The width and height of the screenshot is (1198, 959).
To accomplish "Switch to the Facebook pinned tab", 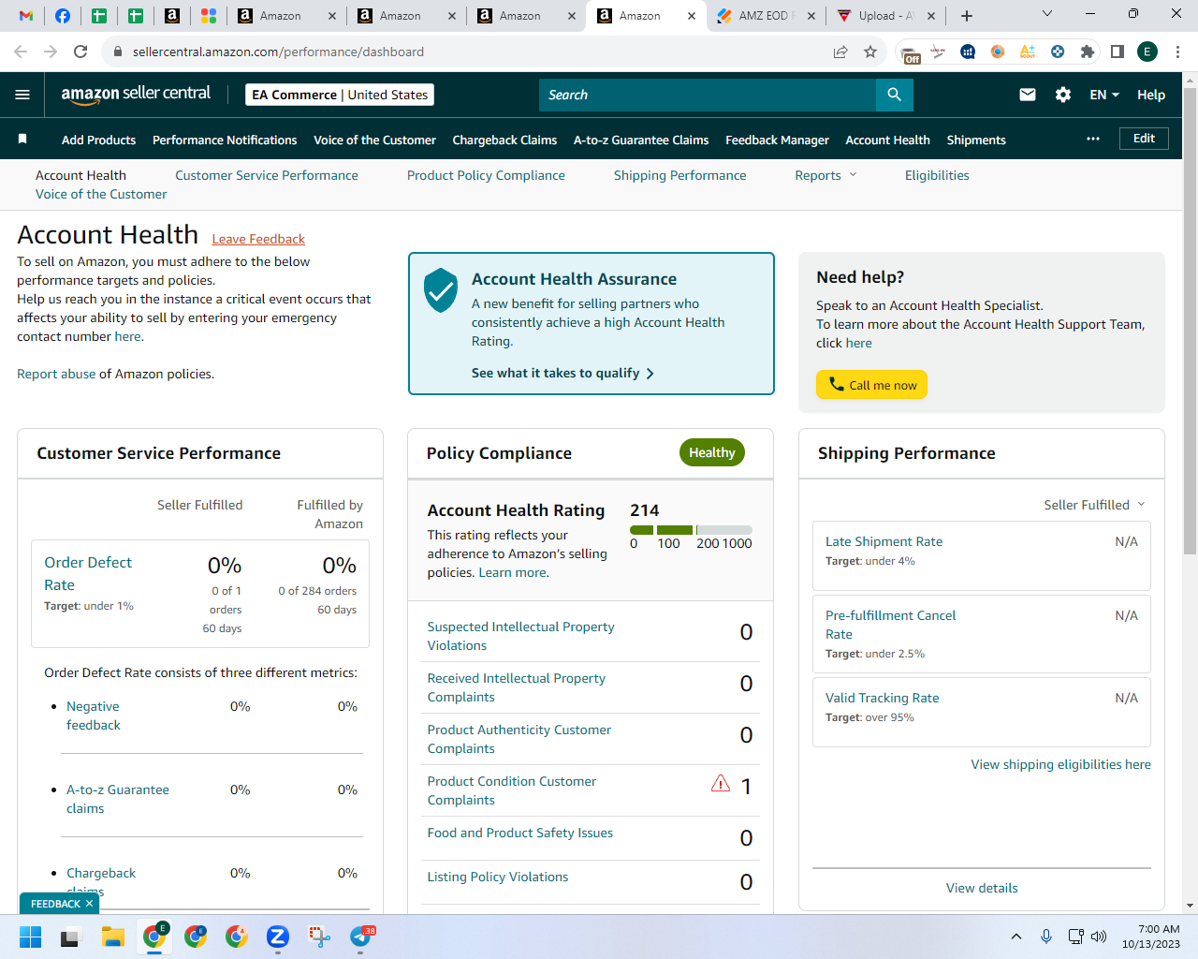I will tap(63, 16).
